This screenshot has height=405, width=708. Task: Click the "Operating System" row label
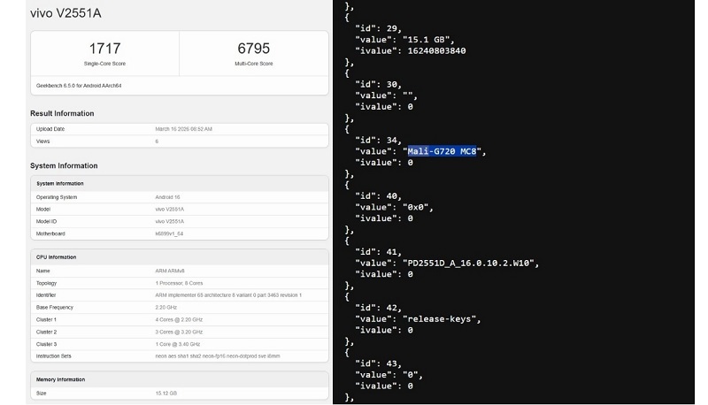coord(57,197)
